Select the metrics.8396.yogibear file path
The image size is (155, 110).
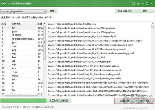coord(81,32)
